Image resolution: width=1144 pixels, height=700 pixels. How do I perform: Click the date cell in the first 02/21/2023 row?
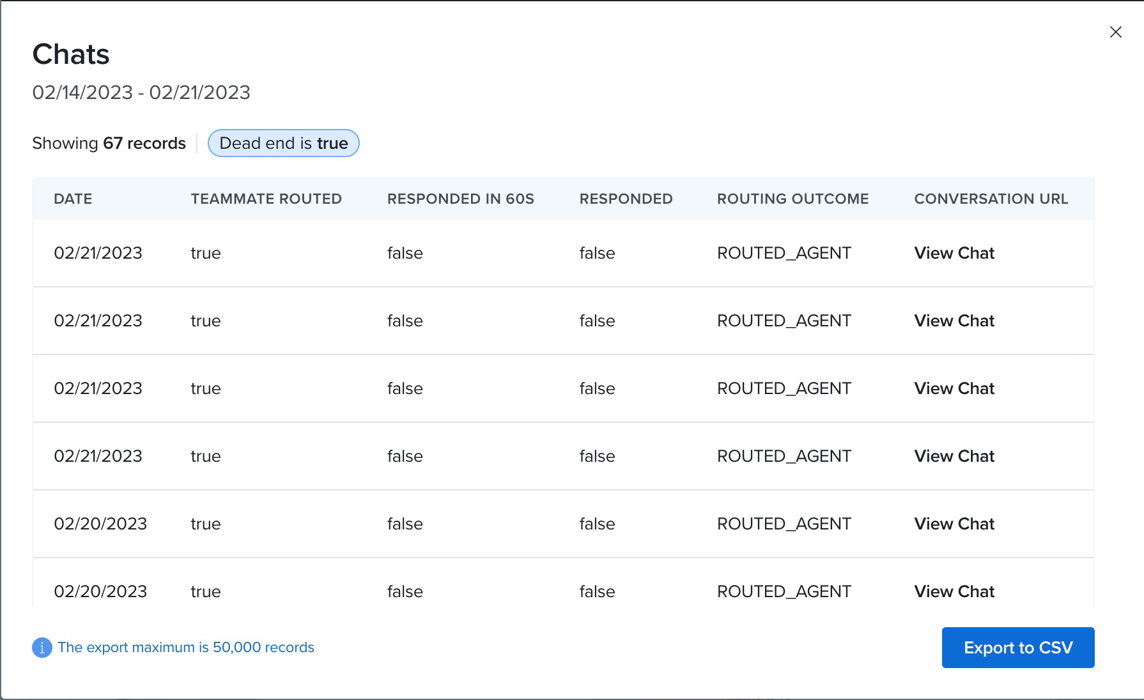click(98, 253)
